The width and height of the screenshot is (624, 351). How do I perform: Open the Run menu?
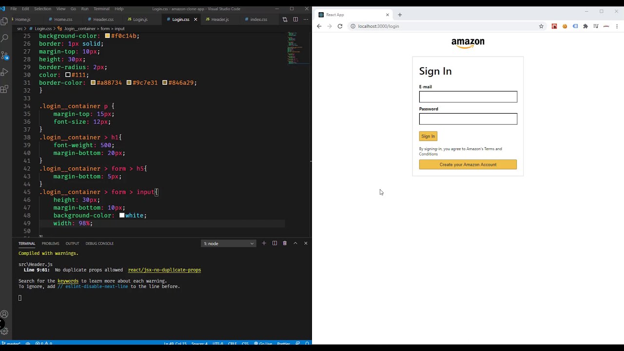(85, 9)
